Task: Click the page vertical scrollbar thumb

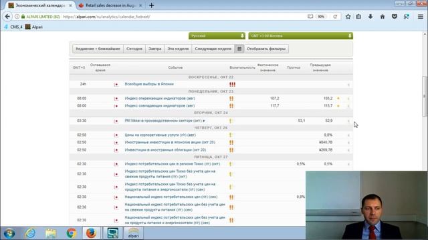Action: pyautogui.click(x=425, y=97)
